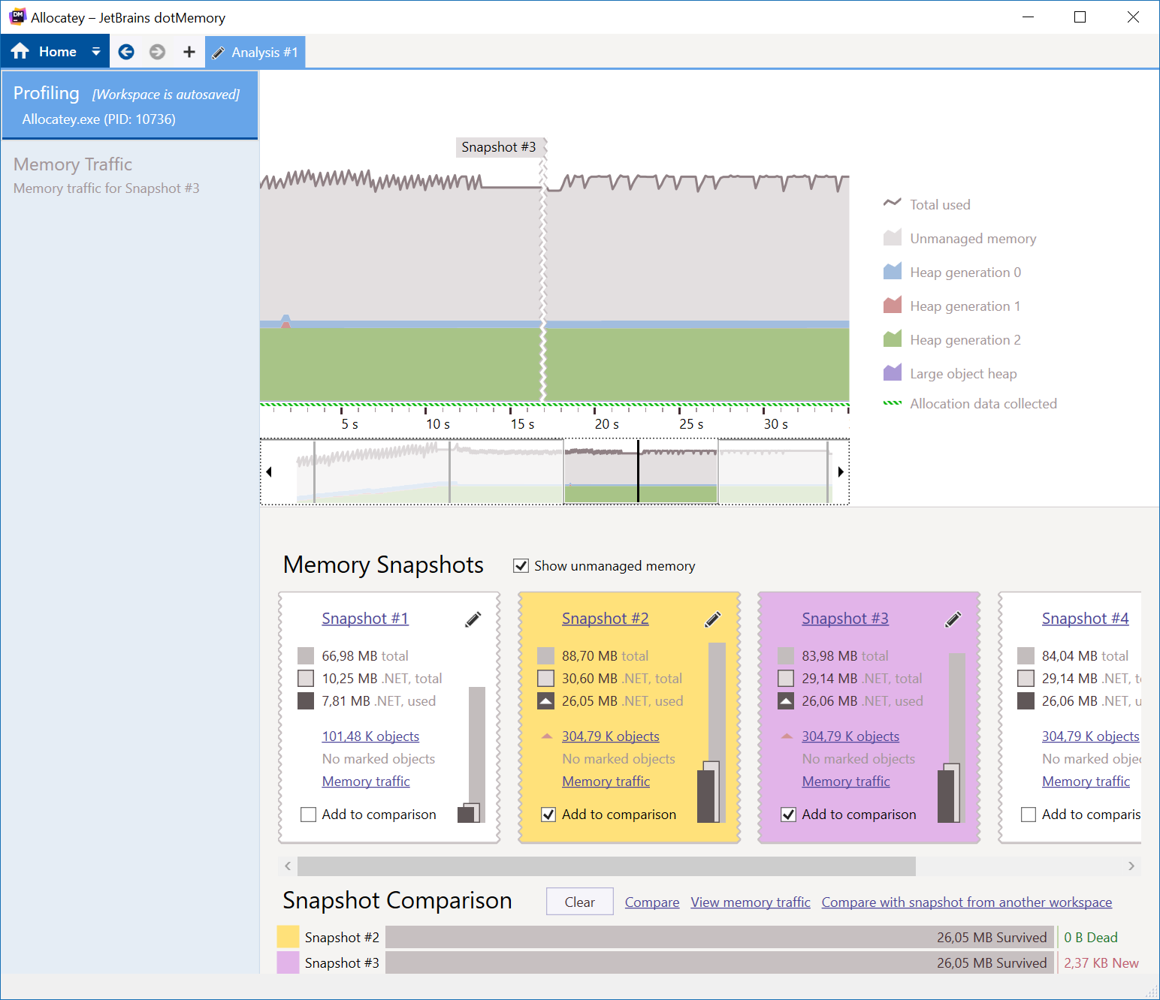The image size is (1160, 1000).
Task: Switch to the Analysis #1 tab
Action: [x=255, y=53]
